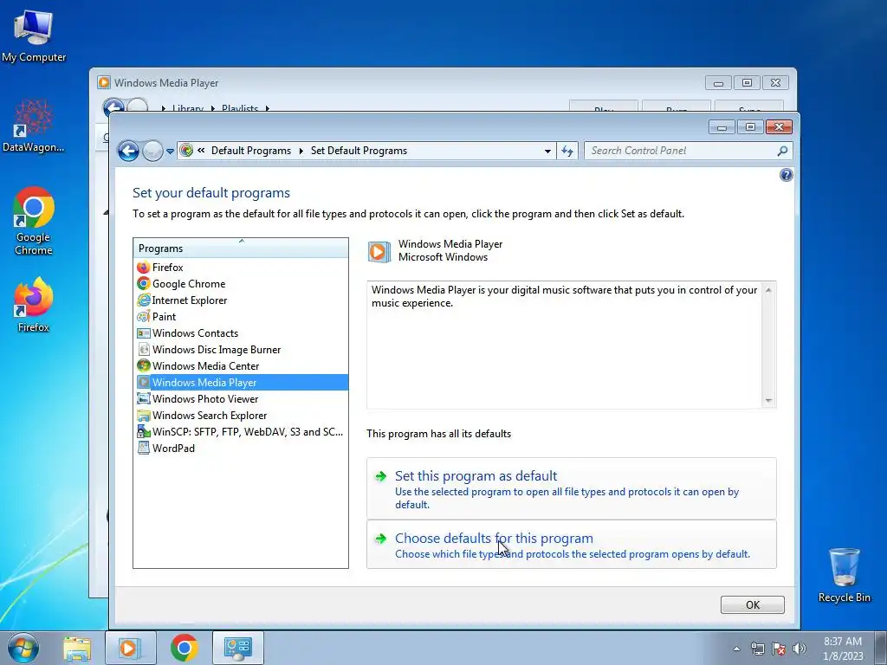Click the clock showing 8:37 AM

[x=842, y=642]
